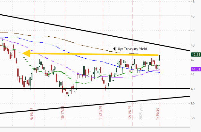Image resolution: width=201 pixels, height=132 pixels.
Task: Click the black triangle marker beside 10yr Treasury Yield
Action: pos(114,49)
